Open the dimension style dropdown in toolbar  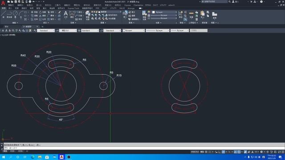68,31
